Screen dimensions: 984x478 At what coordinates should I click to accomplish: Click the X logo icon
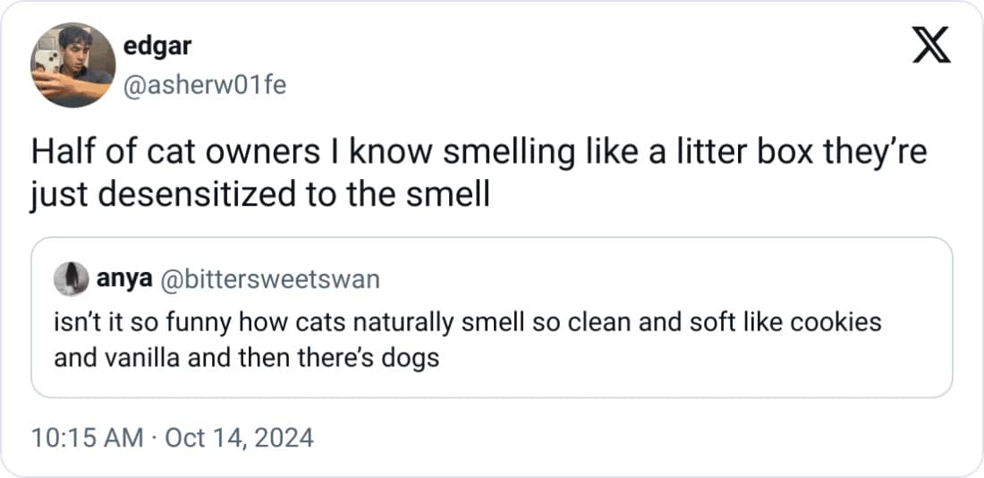click(x=932, y=46)
